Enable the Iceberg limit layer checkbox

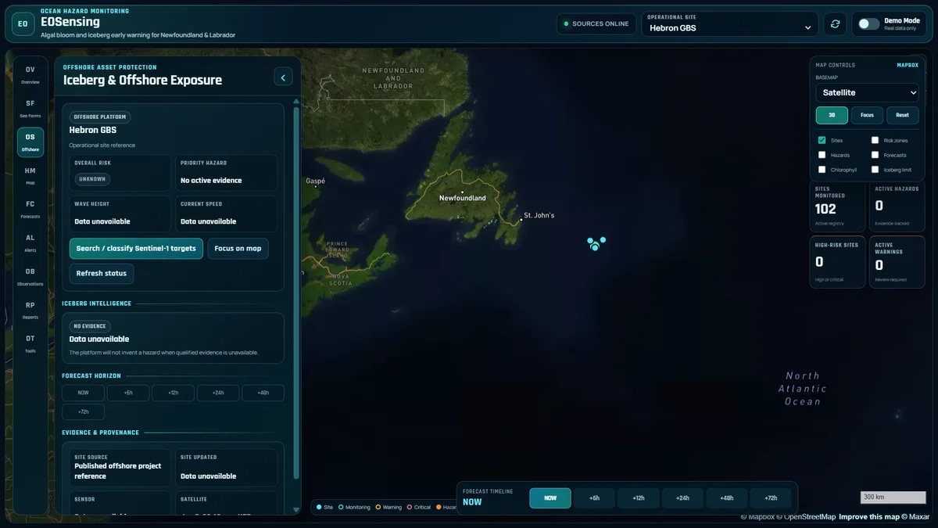875,169
